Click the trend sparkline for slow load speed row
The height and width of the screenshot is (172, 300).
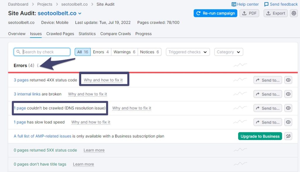(x=240, y=122)
